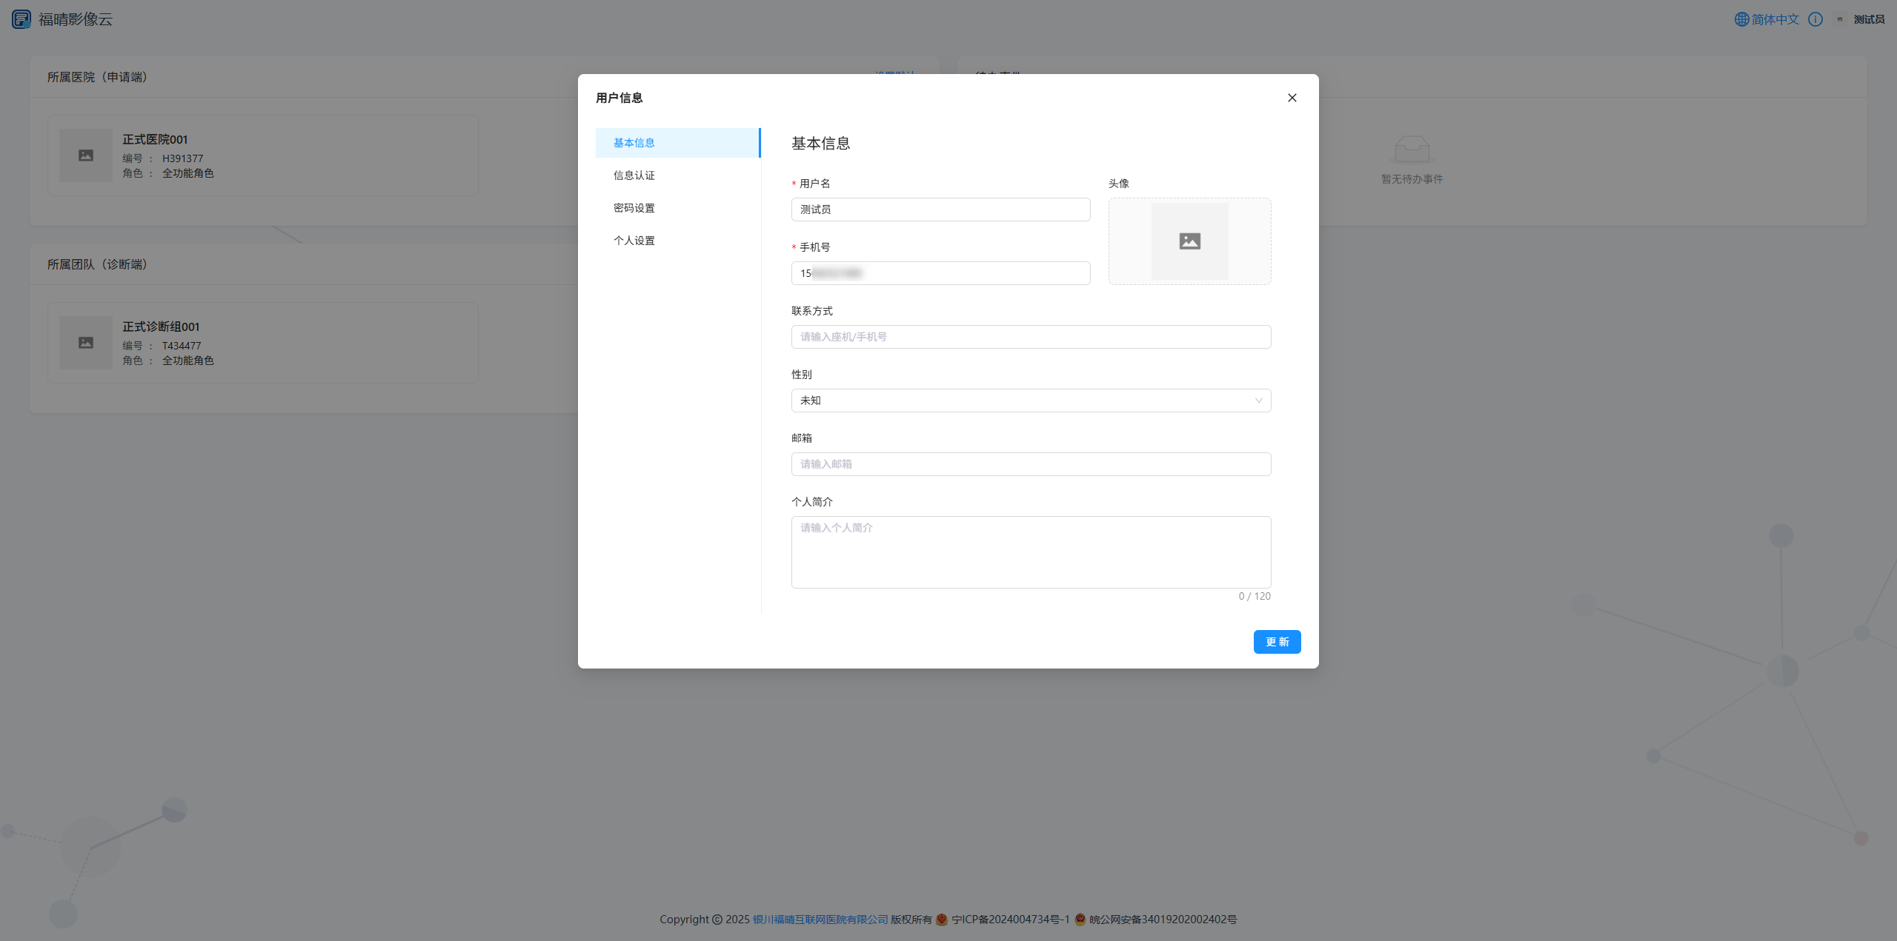
Task: Click 正式医院001 hospital thumbnail image
Action: pos(86,155)
